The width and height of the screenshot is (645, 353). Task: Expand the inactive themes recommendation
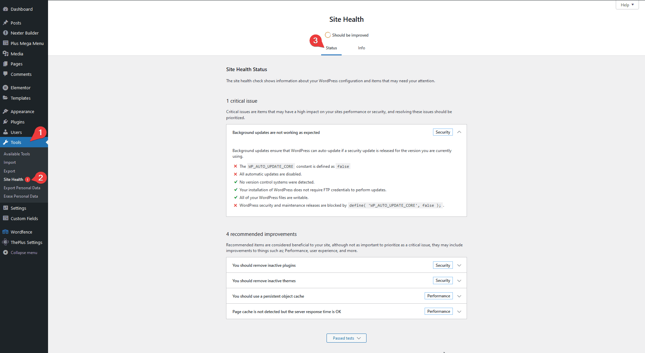[x=459, y=281]
